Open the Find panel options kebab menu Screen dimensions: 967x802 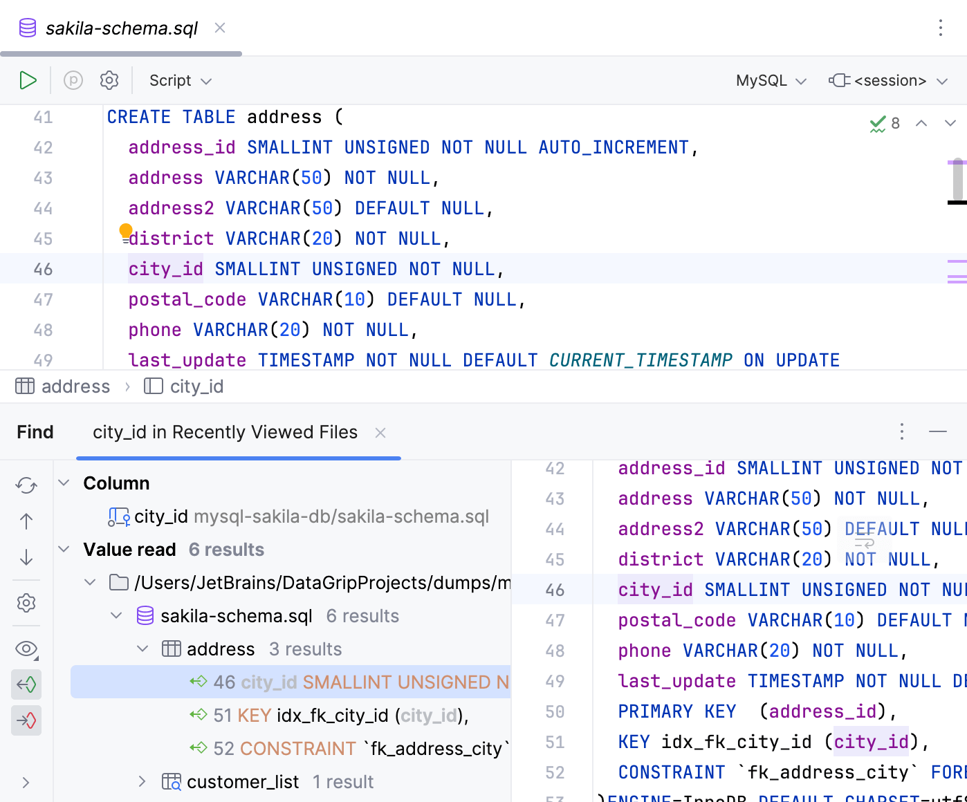(902, 431)
